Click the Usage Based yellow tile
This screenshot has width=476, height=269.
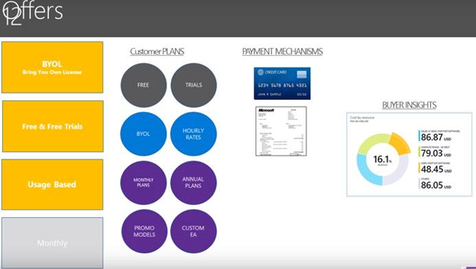coord(52,184)
